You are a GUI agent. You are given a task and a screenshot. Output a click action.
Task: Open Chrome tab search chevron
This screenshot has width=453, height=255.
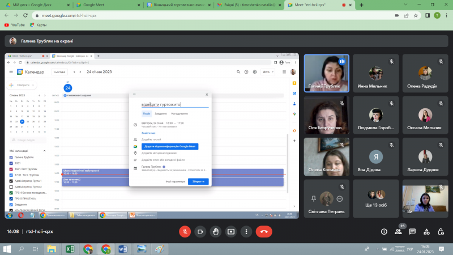click(x=405, y=5)
